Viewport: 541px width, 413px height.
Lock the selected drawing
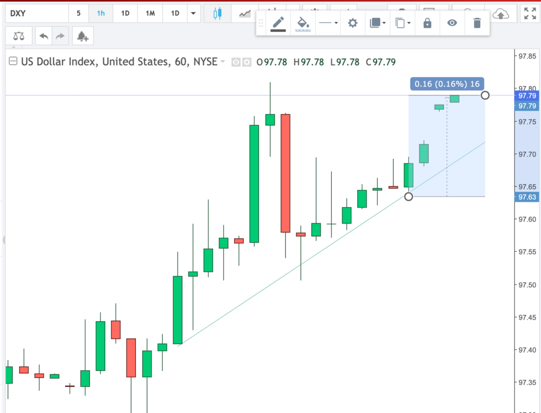pos(427,23)
